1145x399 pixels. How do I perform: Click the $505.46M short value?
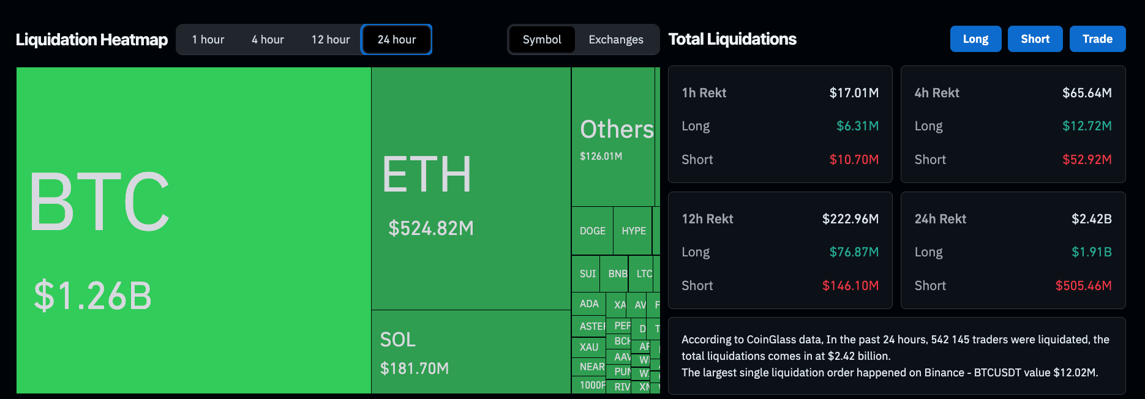pyautogui.click(x=1083, y=286)
